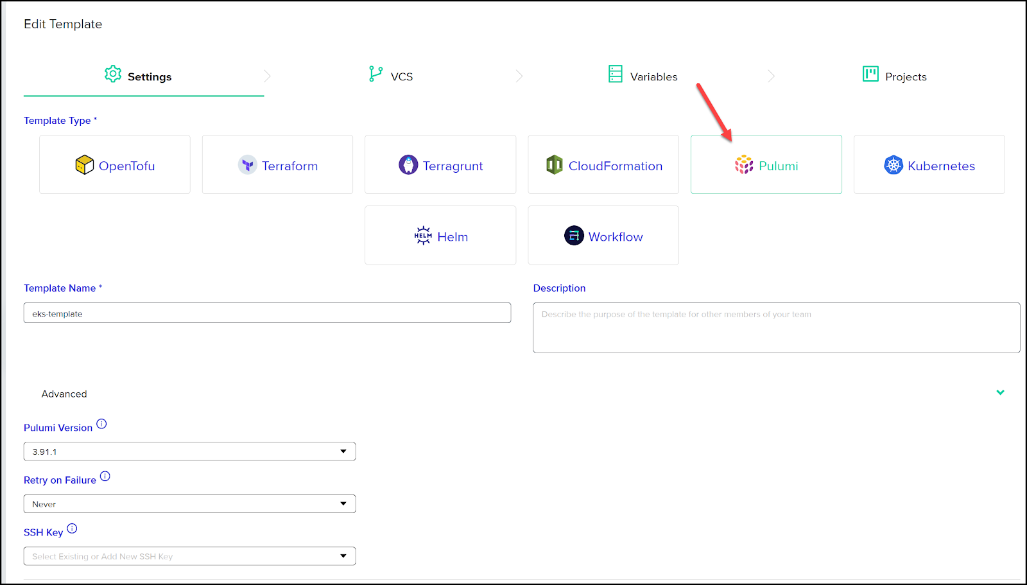1027x585 pixels.
Task: Collapse the Advanced section chevron
Action: click(1000, 392)
